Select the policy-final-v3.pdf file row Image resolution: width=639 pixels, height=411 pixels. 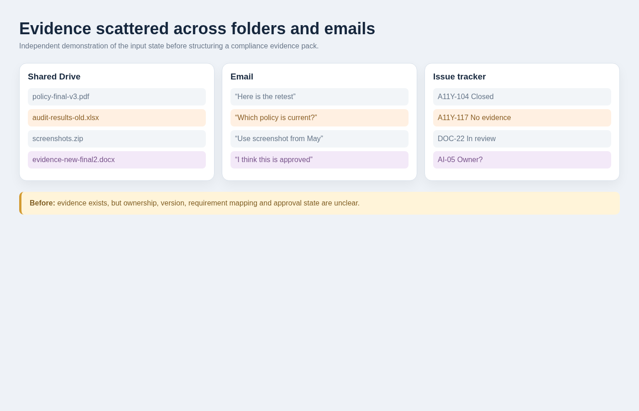[117, 97]
